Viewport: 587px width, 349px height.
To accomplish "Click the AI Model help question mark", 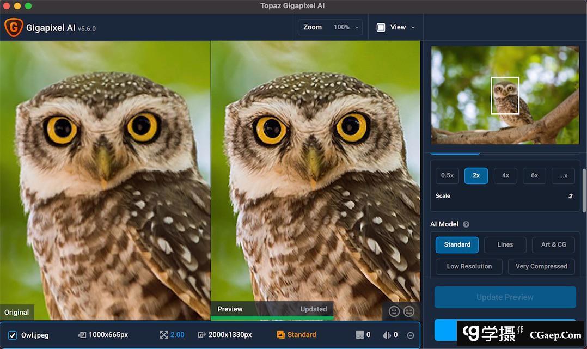I will coord(466,224).
